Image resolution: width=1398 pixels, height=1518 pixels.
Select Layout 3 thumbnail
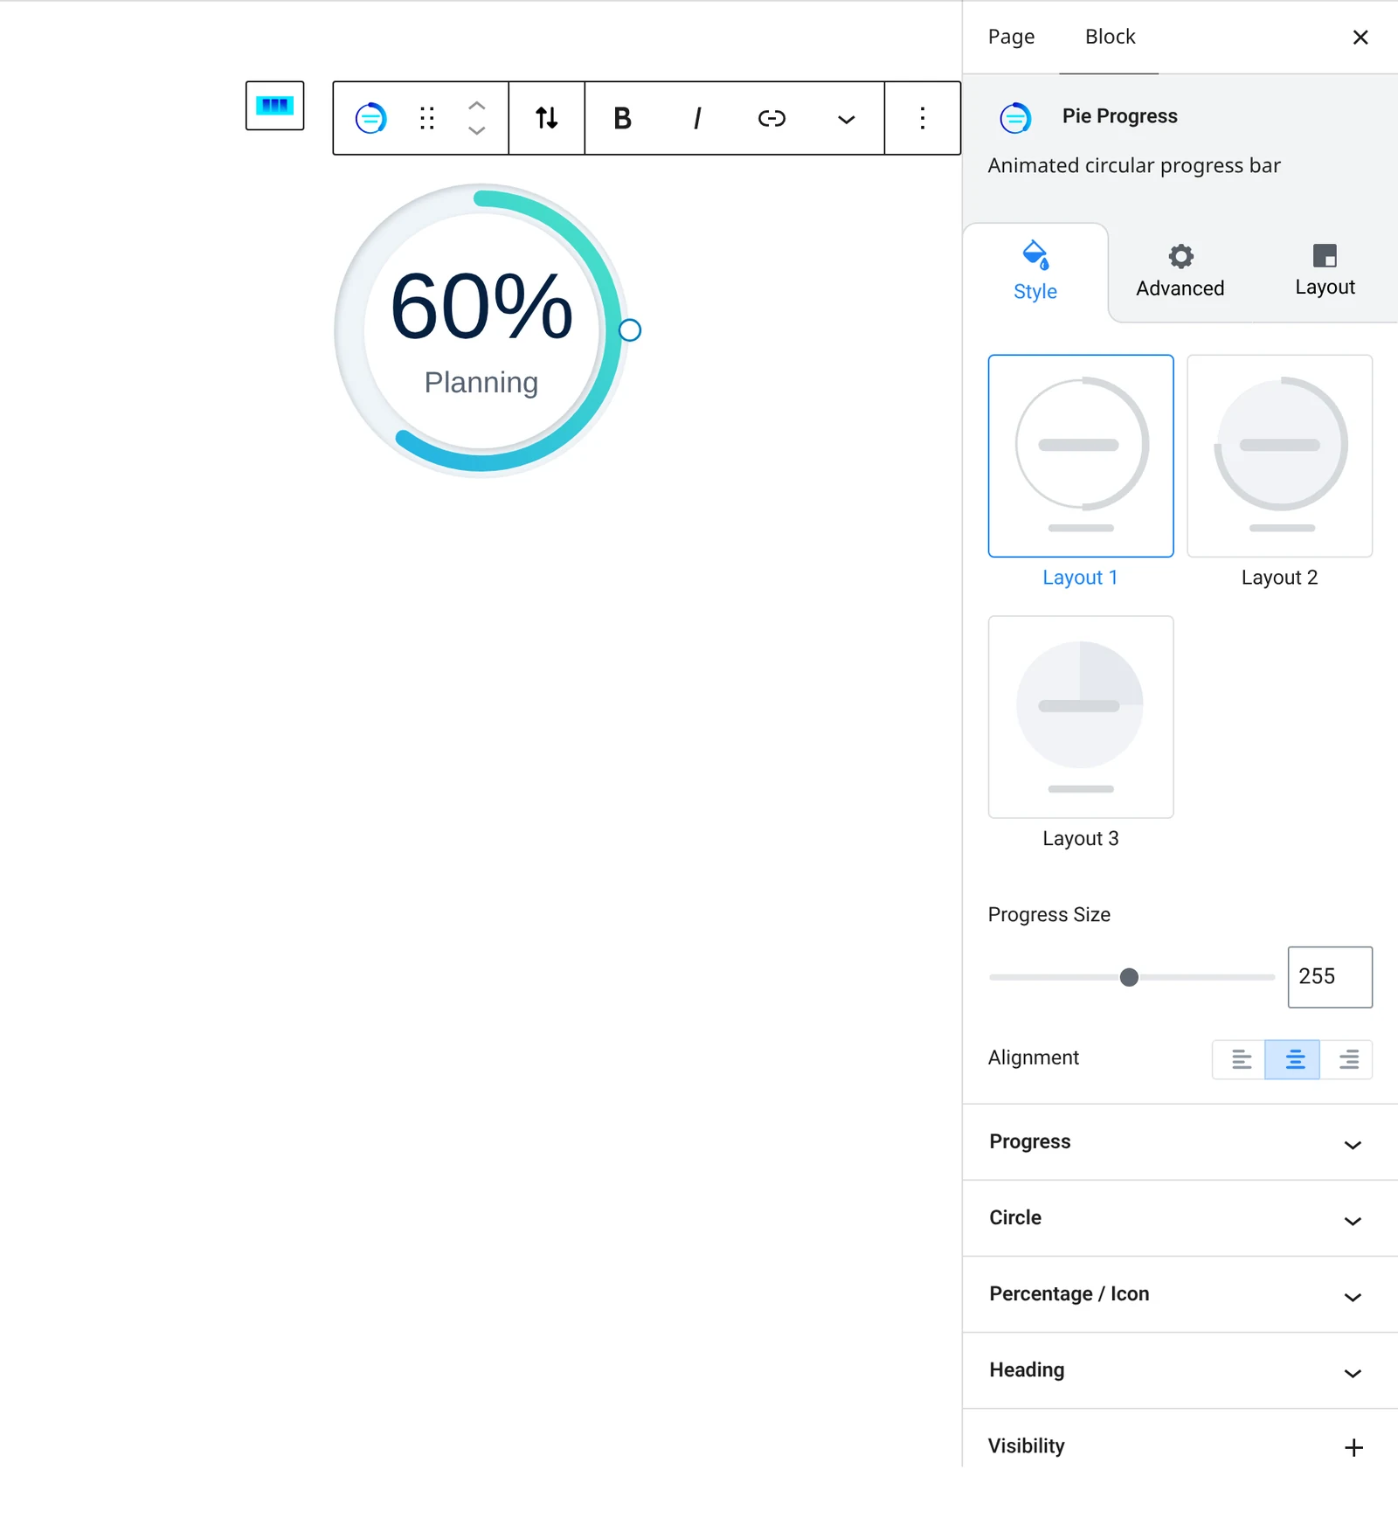[x=1081, y=717]
